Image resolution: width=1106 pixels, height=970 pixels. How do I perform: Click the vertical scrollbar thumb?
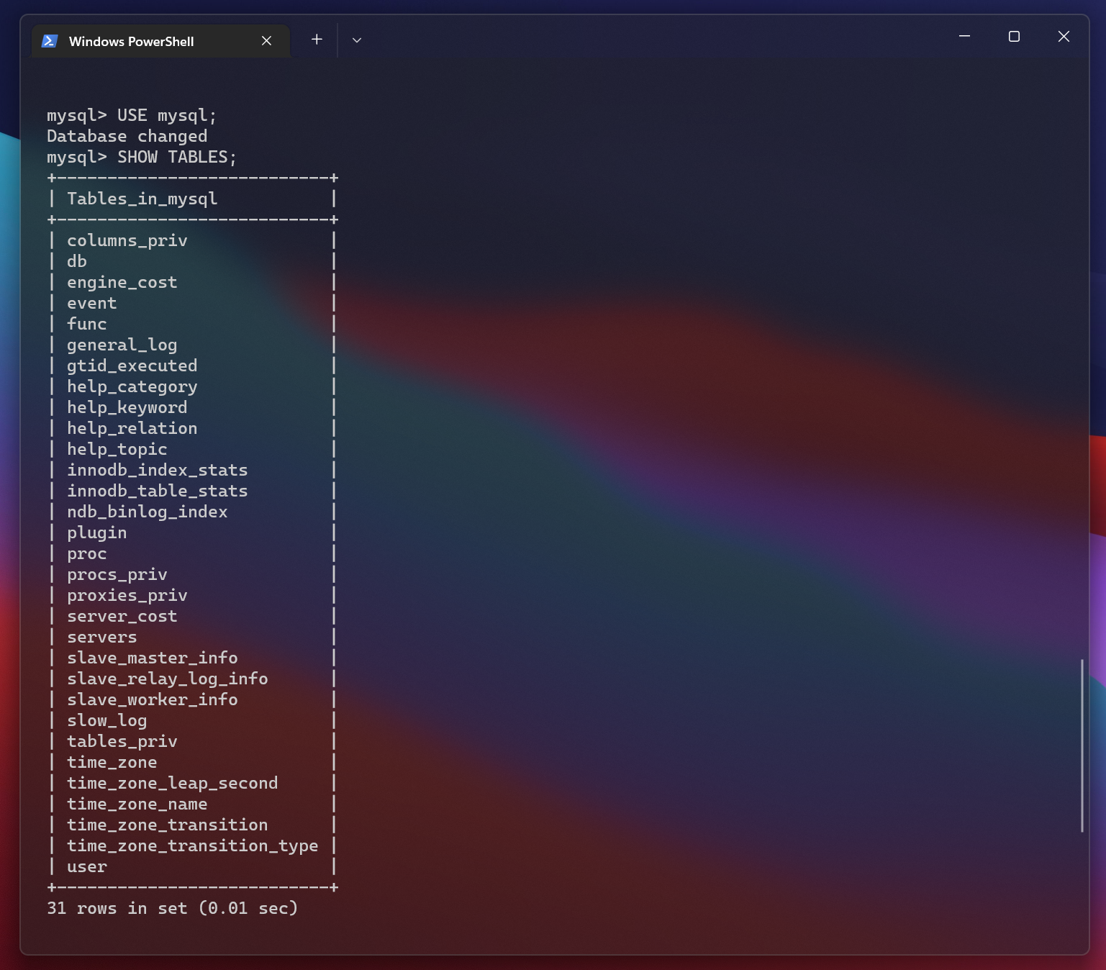point(1082,745)
